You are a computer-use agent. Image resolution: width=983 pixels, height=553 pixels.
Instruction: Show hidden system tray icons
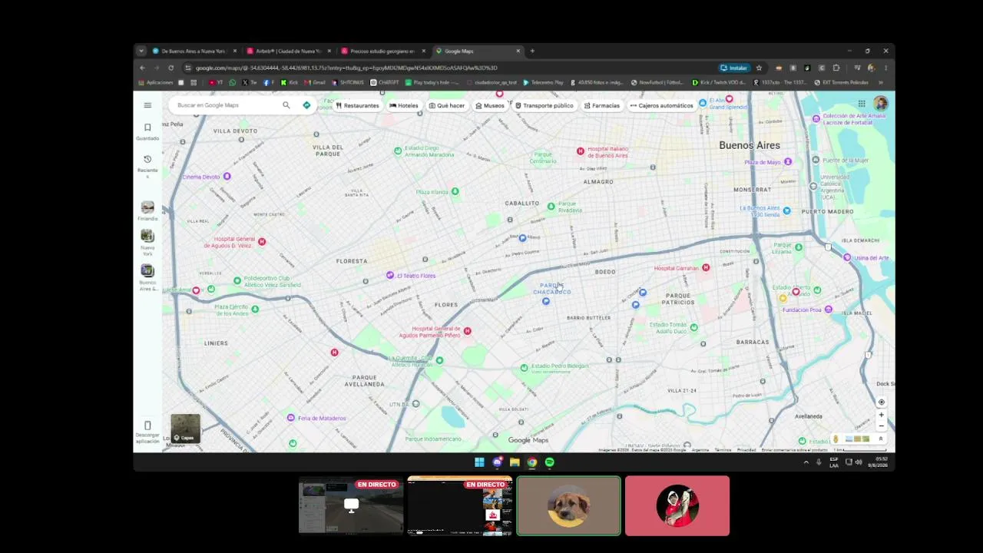806,462
